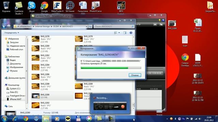Screen dimensions: 218x122
Task: Click the volume icon in system tray
Action: (x=200, y=119)
